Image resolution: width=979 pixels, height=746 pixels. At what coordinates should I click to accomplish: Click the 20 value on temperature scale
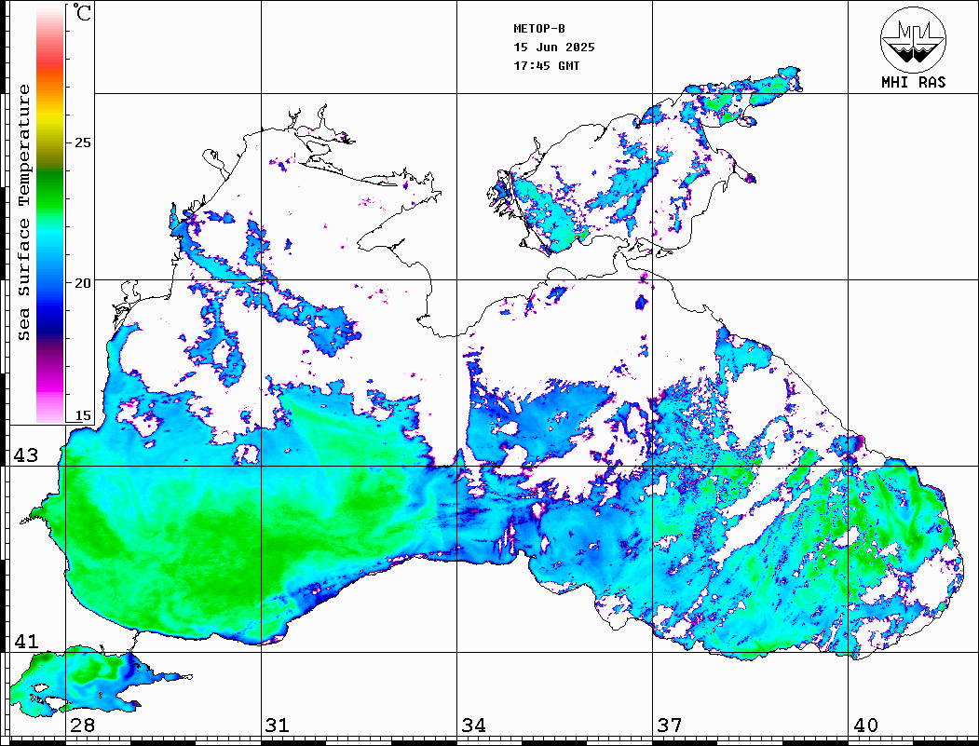click(82, 283)
